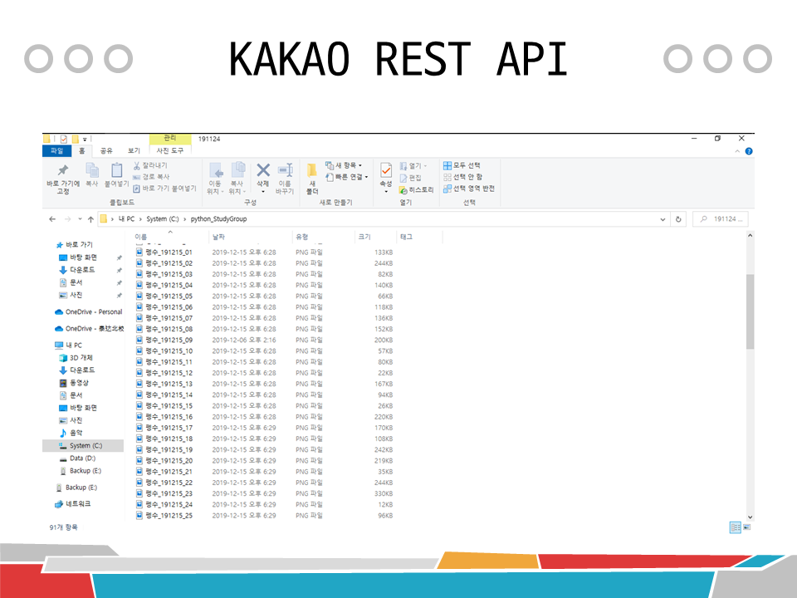The height and width of the screenshot is (598, 797).
Task: Open the File tab
Action: 57,151
